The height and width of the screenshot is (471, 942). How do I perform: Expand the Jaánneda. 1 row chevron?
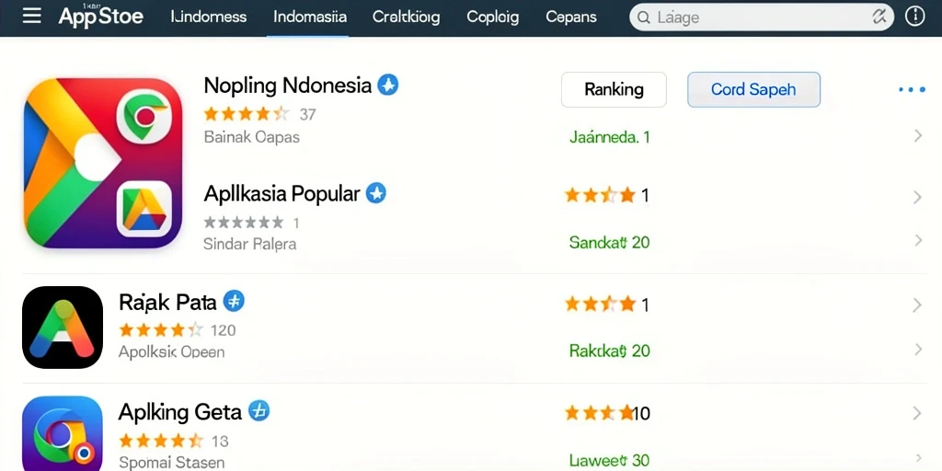point(917,136)
